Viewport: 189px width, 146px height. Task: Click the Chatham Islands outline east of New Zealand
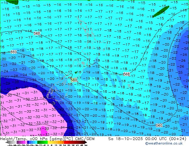129,86
